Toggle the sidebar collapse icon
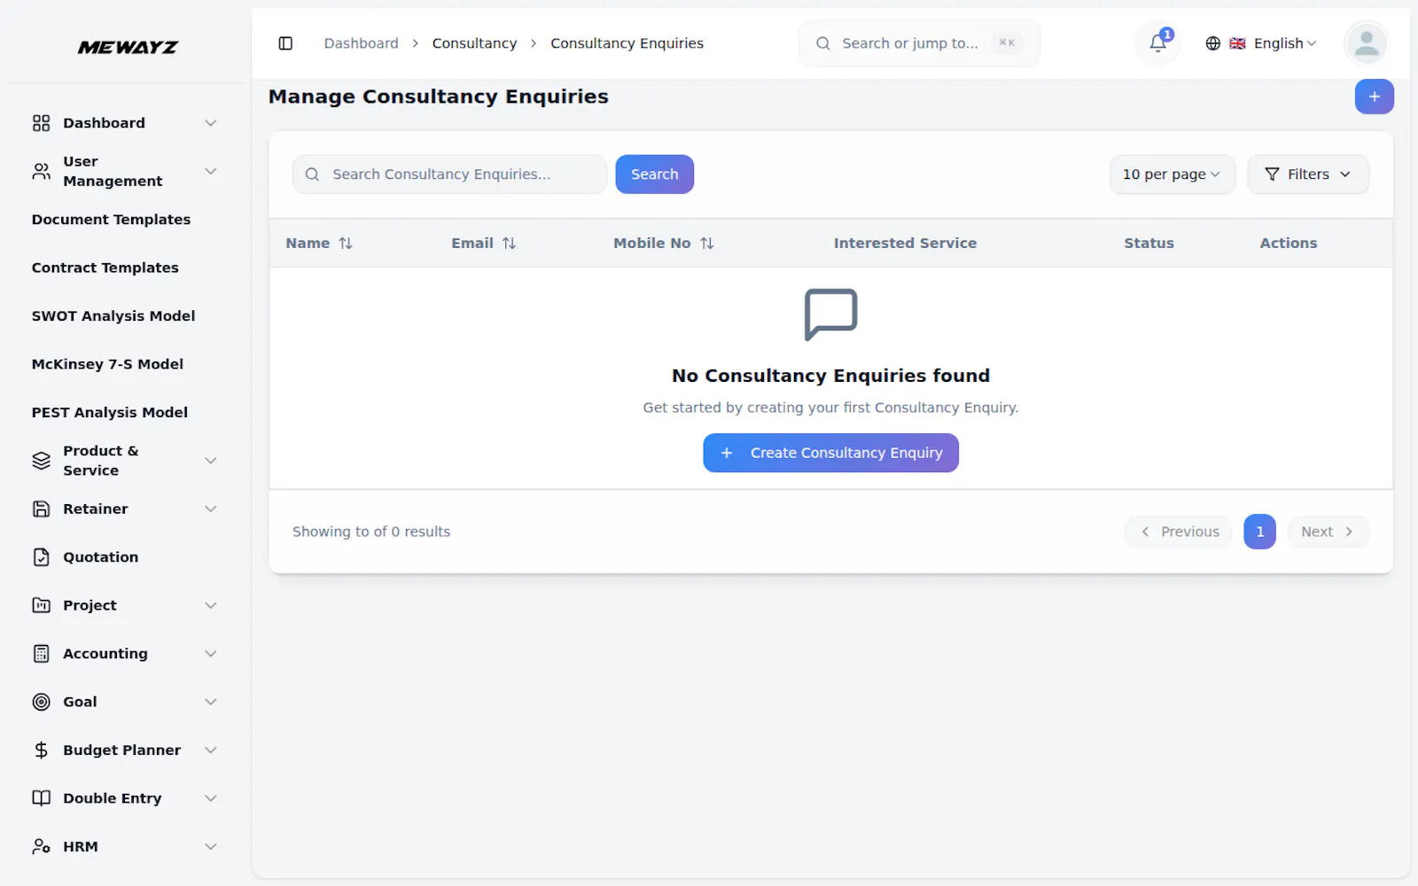The width and height of the screenshot is (1418, 886). 285,43
